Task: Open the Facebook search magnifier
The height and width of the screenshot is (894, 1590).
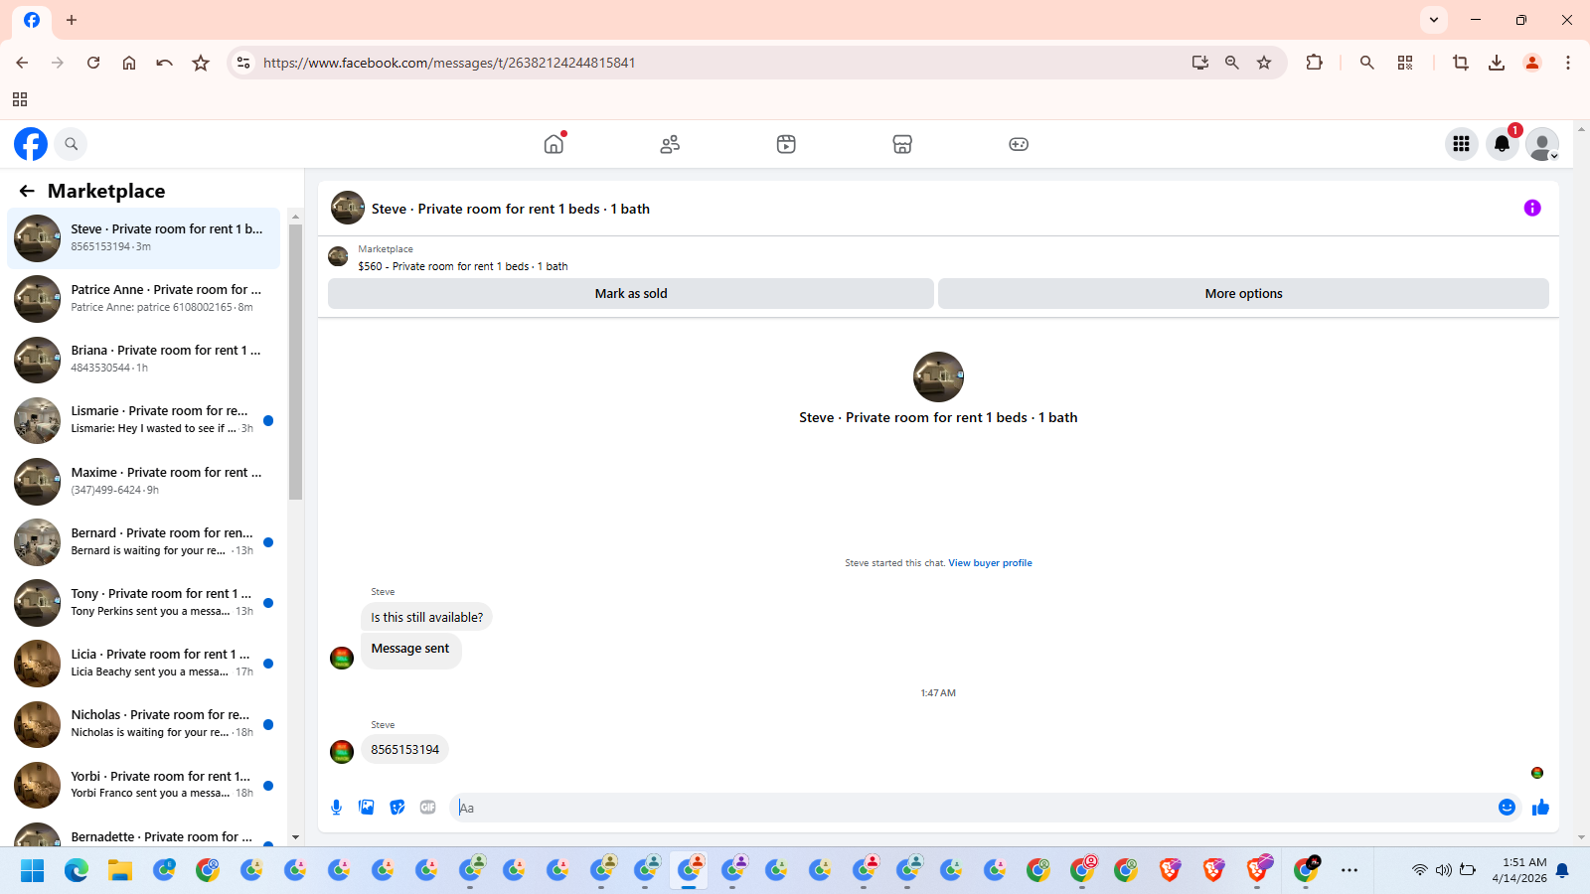Action: 71,144
